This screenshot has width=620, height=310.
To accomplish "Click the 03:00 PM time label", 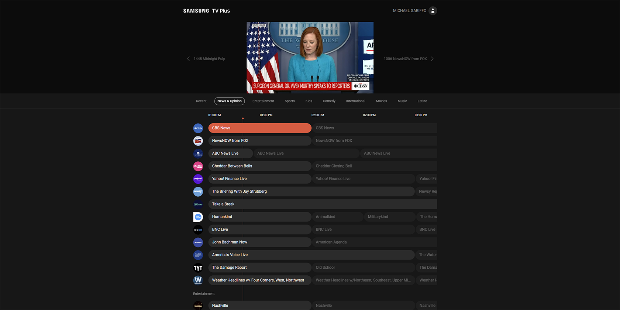I will point(421,115).
